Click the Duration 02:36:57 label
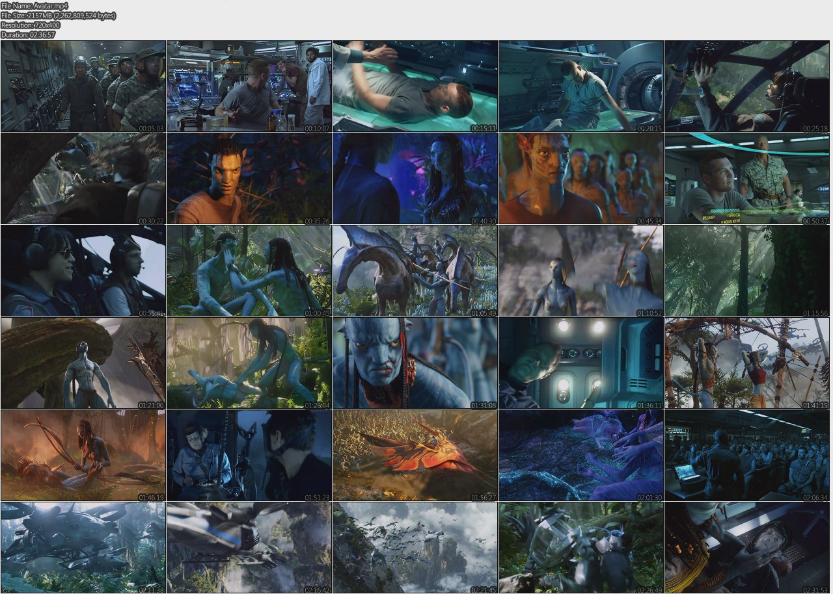Screen dimensions: 833x594 tap(29, 35)
